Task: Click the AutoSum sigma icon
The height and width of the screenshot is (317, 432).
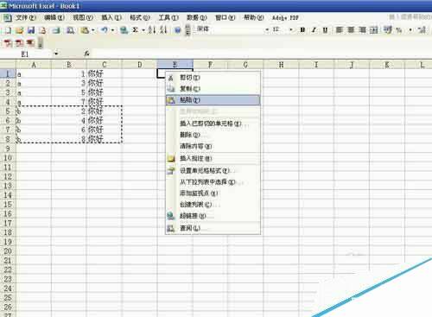Action: pos(135,30)
